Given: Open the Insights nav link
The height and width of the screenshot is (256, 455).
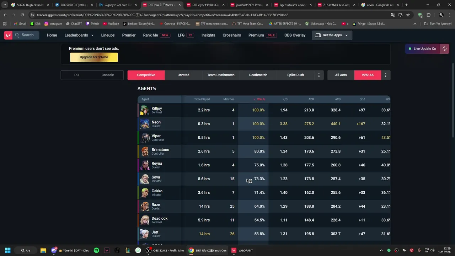Looking at the screenshot, I should coord(208,35).
